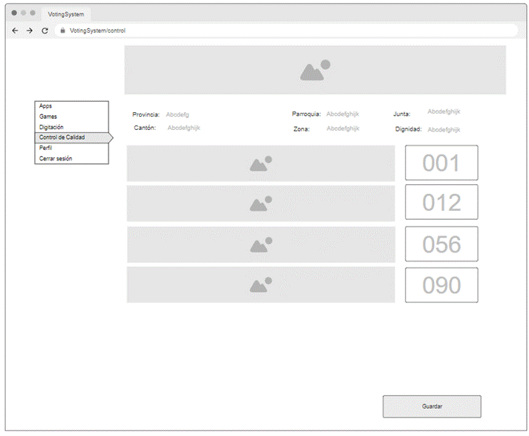Open Apps in the side menu
The height and width of the screenshot is (436, 529).
[x=46, y=106]
